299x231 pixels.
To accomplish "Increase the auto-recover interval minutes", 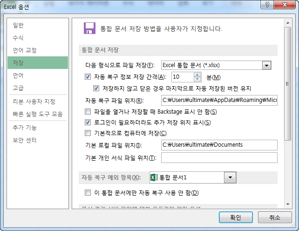I will pos(197,75).
